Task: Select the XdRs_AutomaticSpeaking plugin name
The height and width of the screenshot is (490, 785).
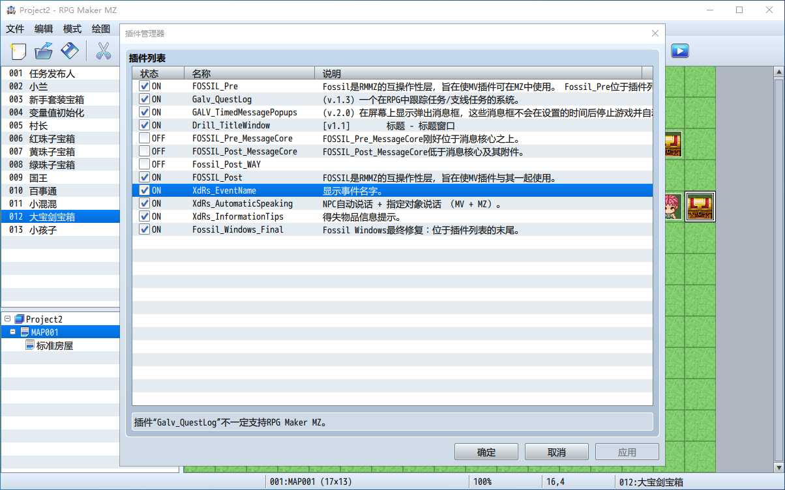Action: click(243, 203)
